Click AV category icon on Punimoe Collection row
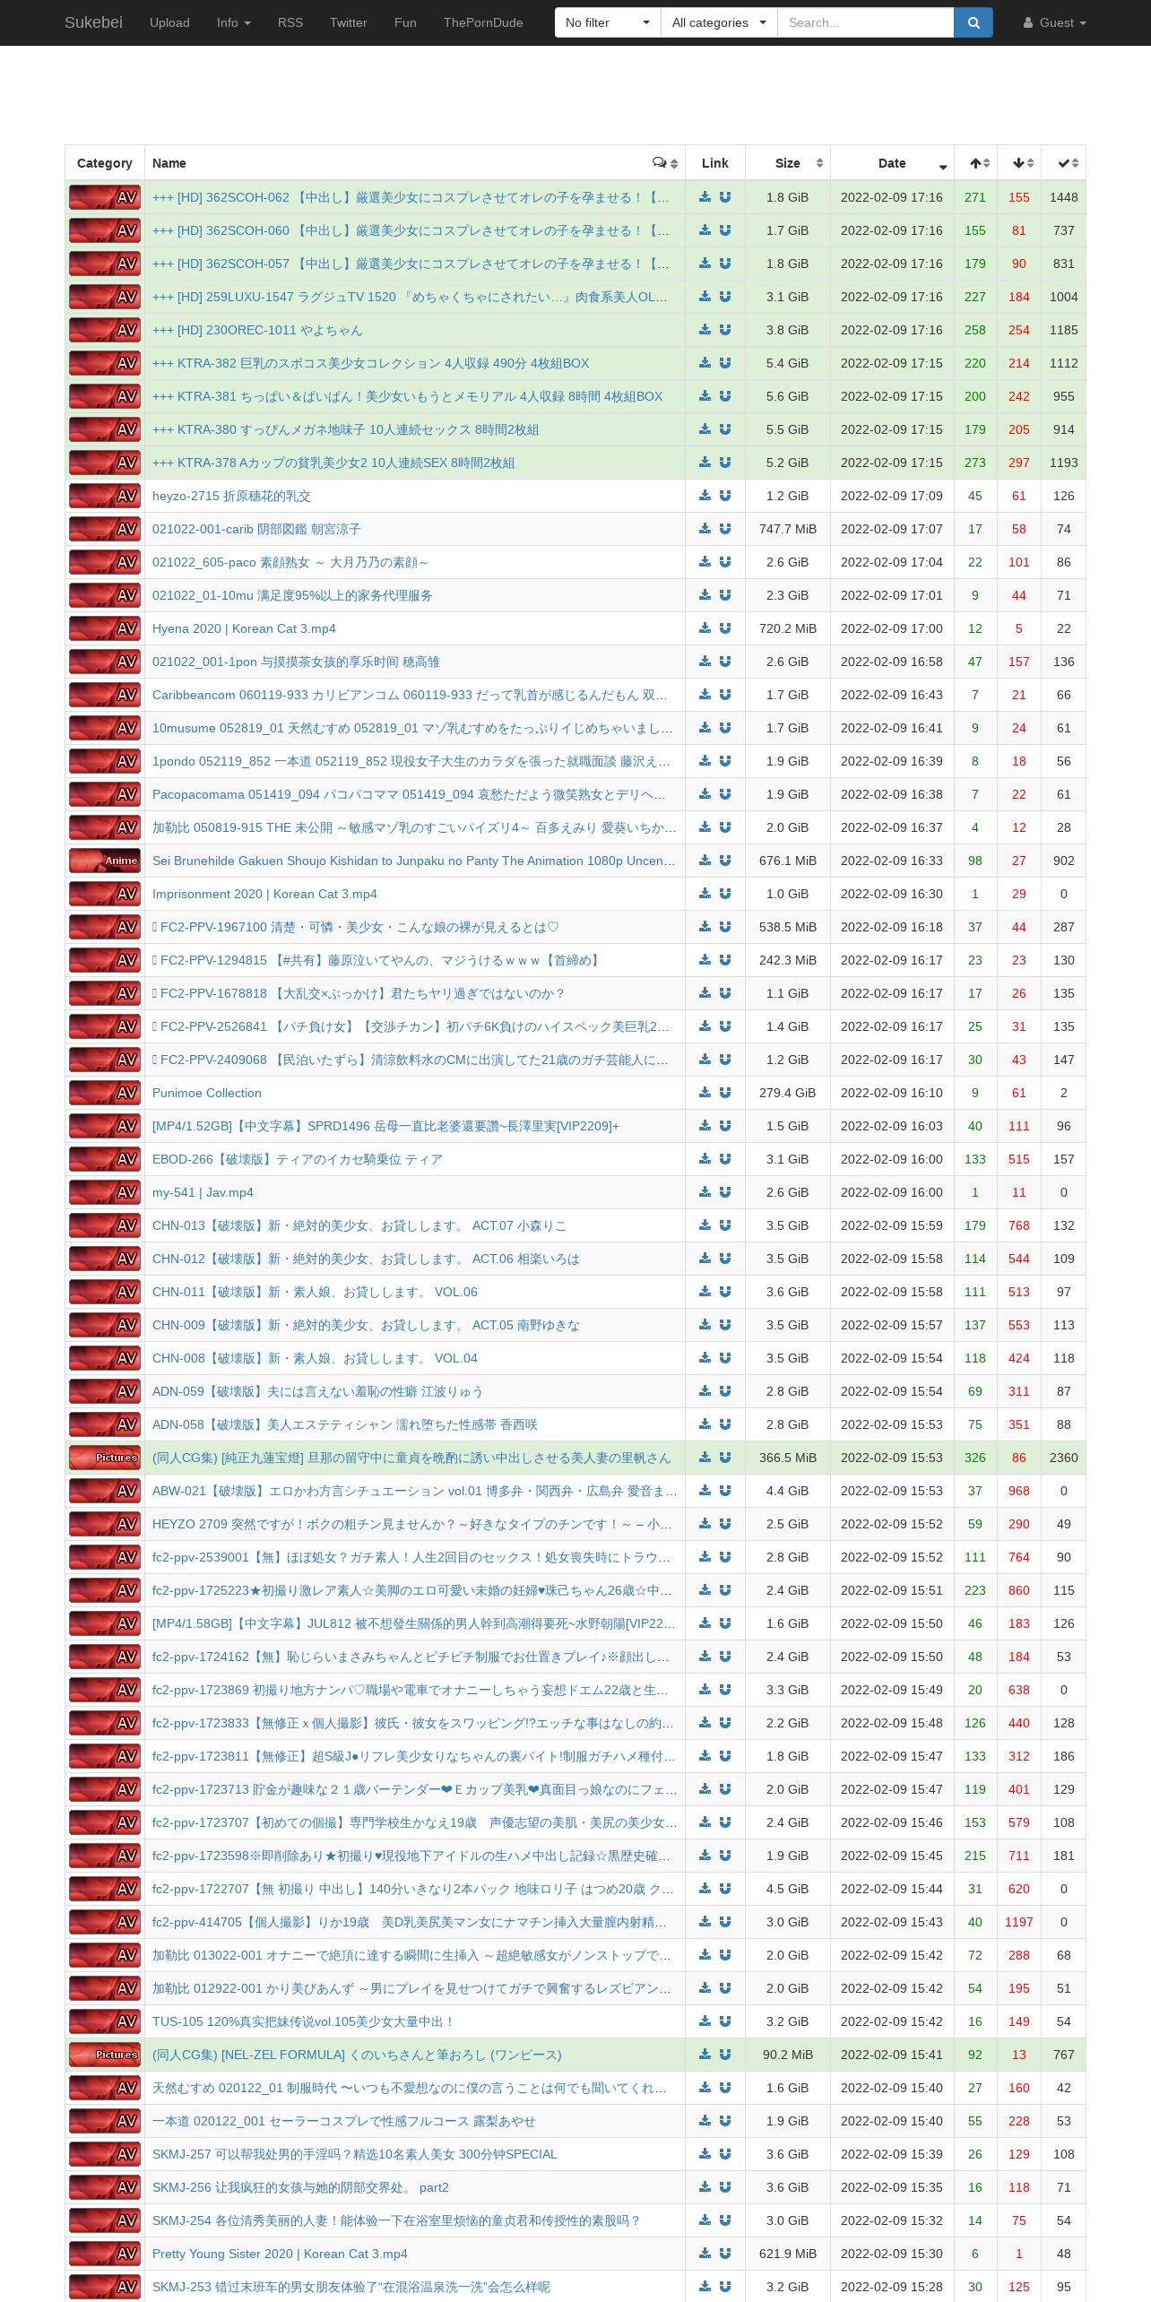 point(105,1093)
